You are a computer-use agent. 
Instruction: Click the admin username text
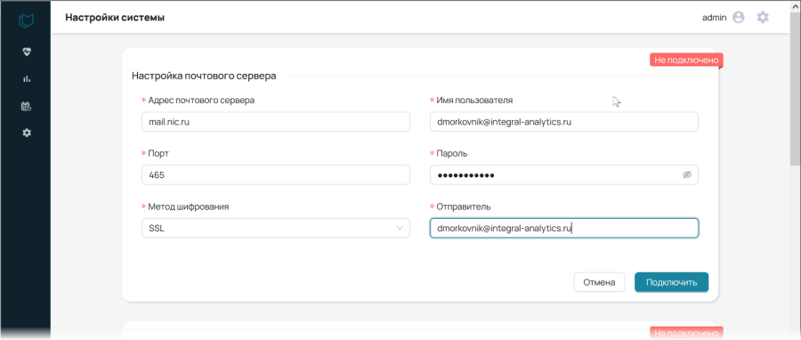coord(714,18)
